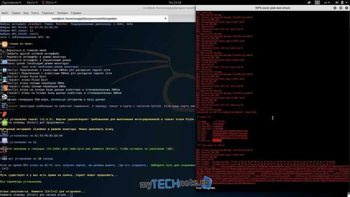
Task: Click option 'Перевести интерфейс в режим монитора'
Action: click(36, 57)
